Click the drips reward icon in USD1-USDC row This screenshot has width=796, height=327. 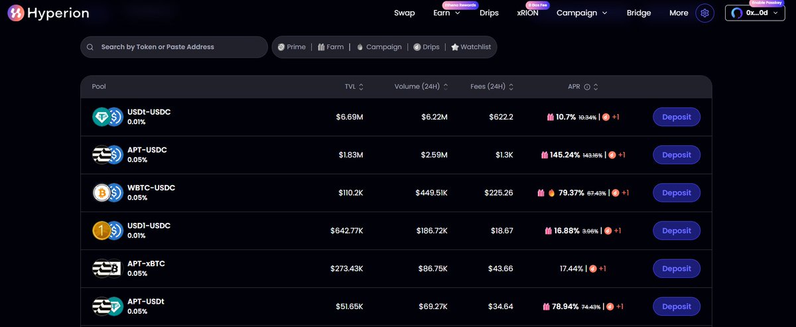[x=608, y=231]
